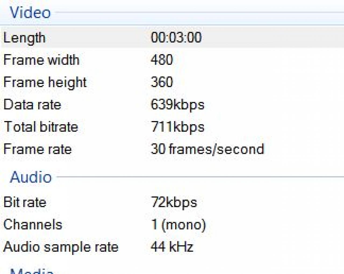The image size is (344, 274).
Task: Click the 00:03:00 length value
Action: click(176, 37)
